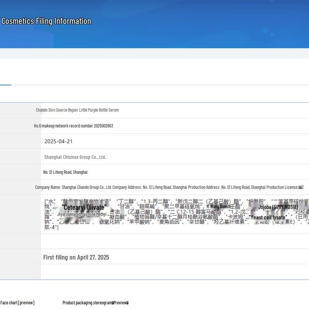The height and width of the screenshot is (309, 309).
Task: Select the 'Company Name: Shanghai Chando Group' production line
Action: coord(169,187)
